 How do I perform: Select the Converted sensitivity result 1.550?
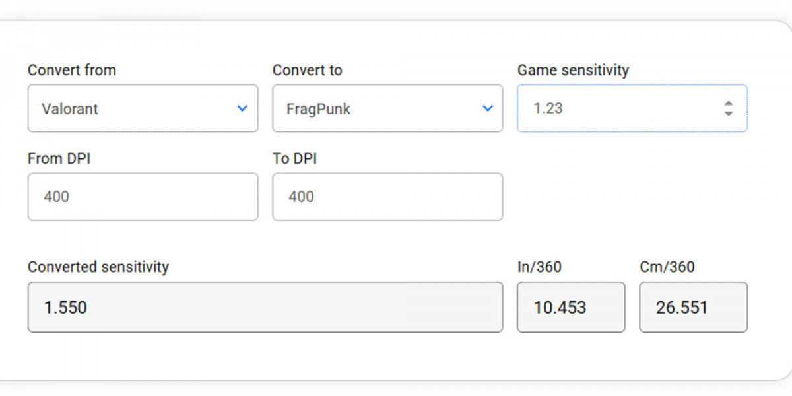point(265,307)
